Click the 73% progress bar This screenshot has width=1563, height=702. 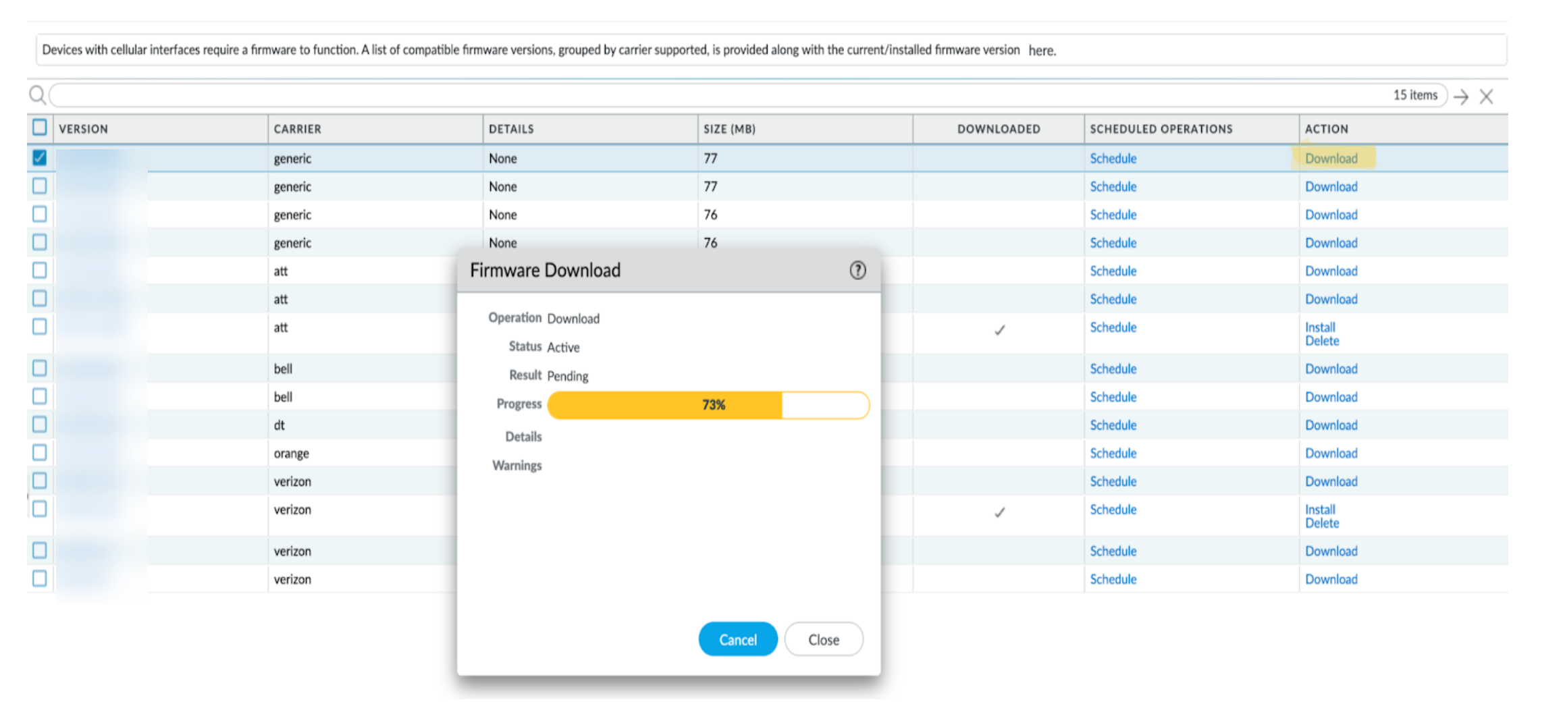point(708,405)
